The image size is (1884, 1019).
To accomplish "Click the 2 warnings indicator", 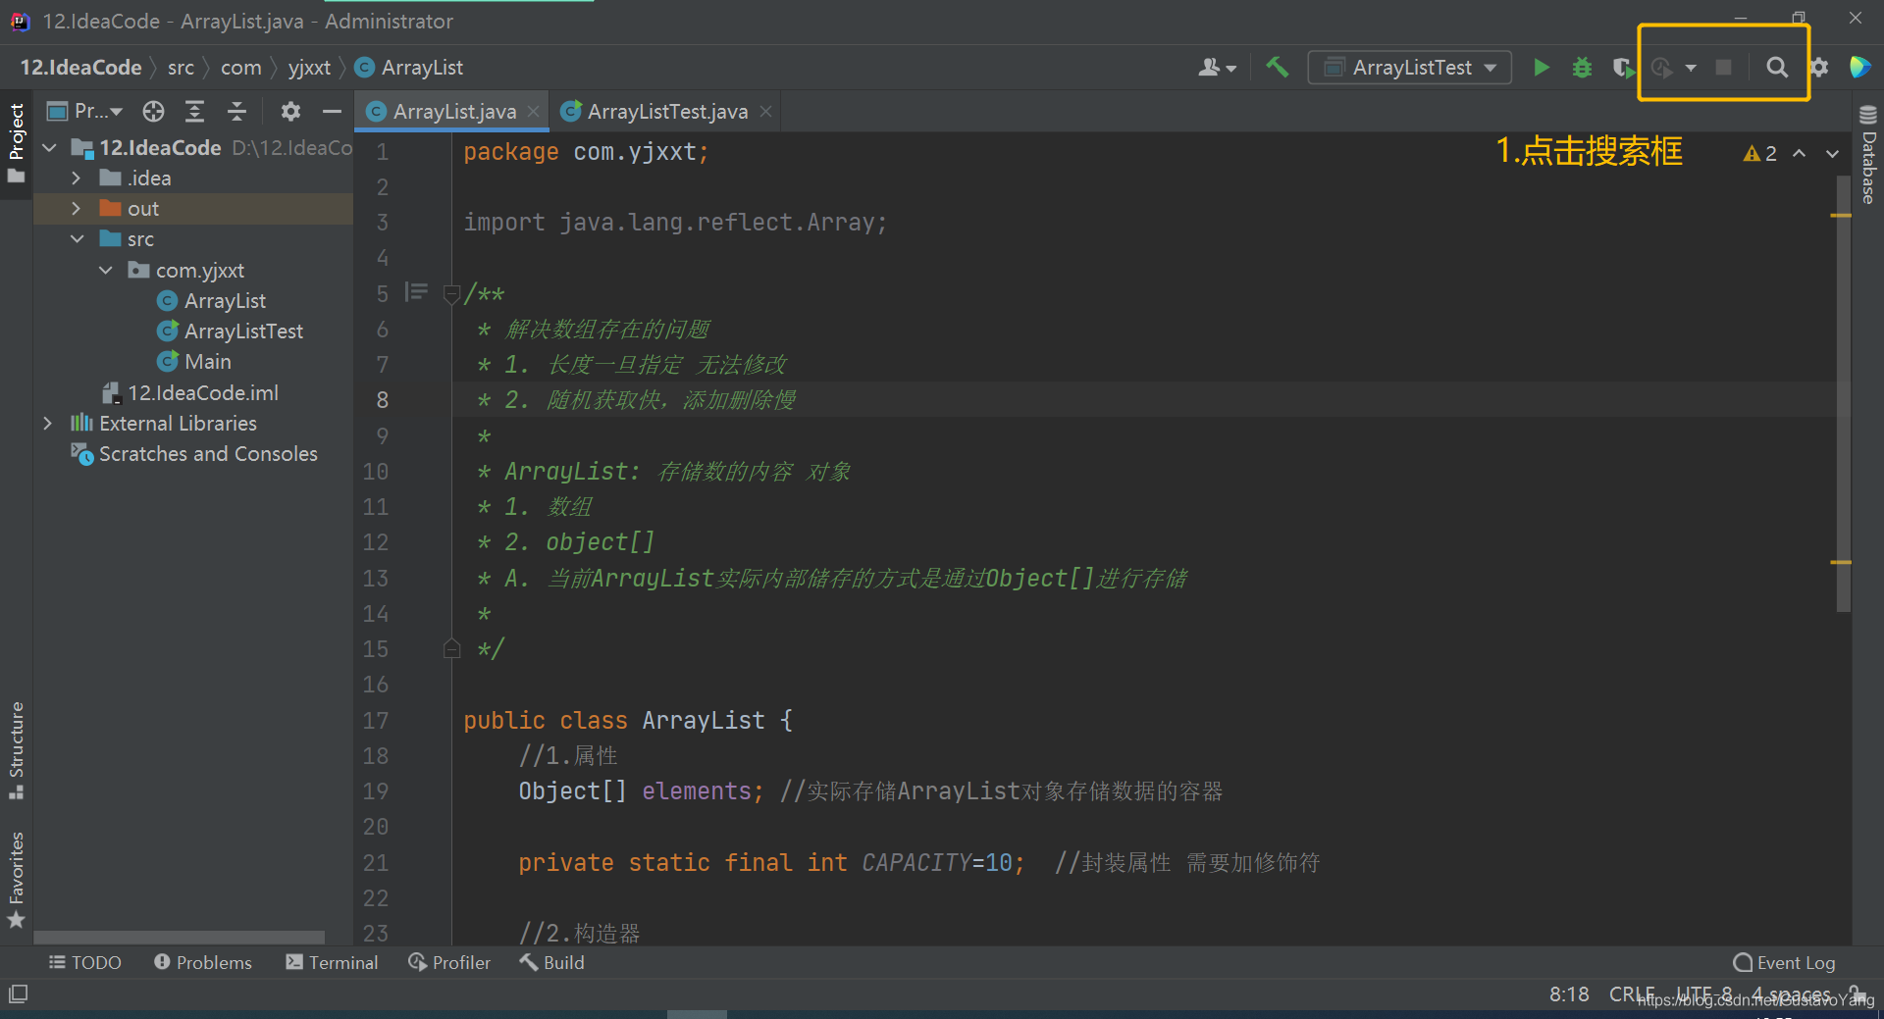I will 1759,154.
